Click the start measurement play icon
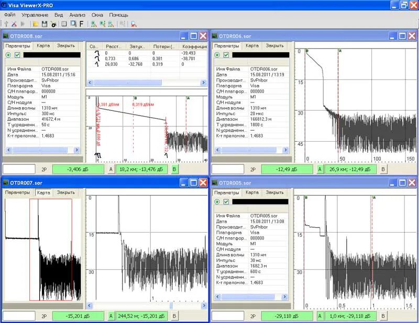Viewport: 419px width, 323px height. point(23,24)
